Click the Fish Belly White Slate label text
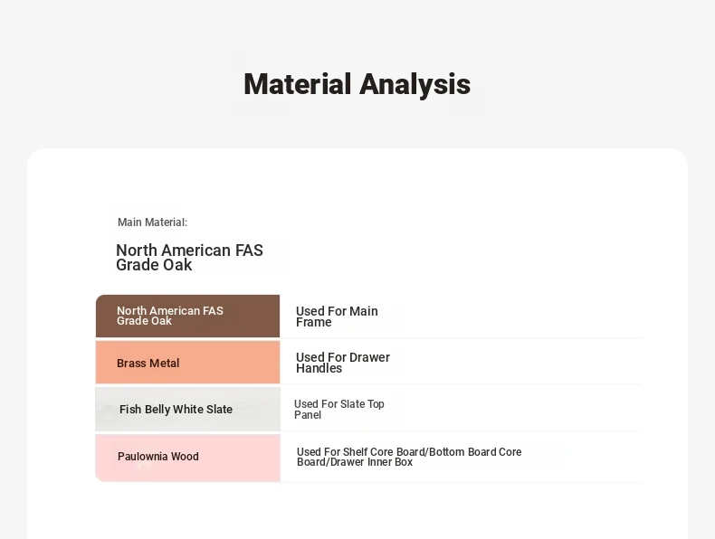Viewport: 715px width, 539px height. [x=176, y=409]
